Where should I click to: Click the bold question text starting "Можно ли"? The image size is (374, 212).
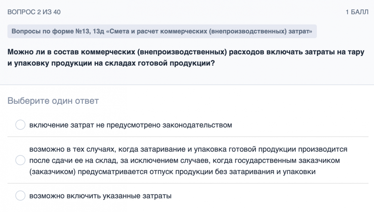[186, 58]
